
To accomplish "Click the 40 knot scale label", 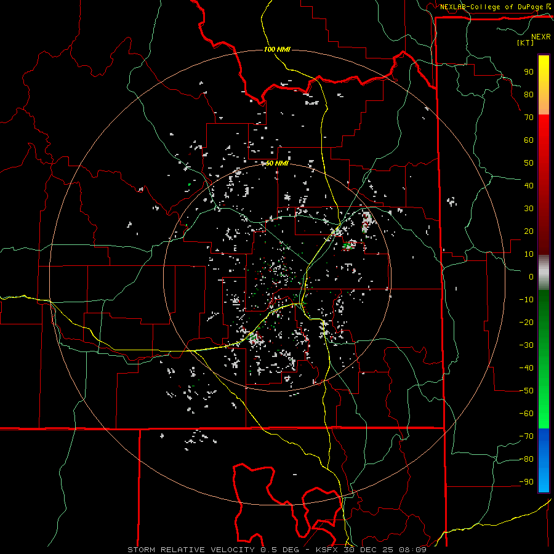I will 529,186.
